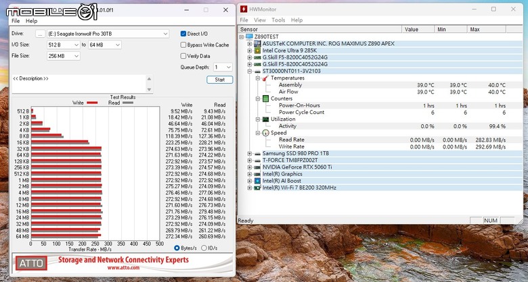
Task: Click the Utilization chip icon
Action: [x=265, y=119]
